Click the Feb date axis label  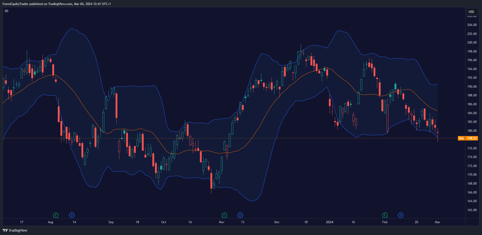coord(385,222)
